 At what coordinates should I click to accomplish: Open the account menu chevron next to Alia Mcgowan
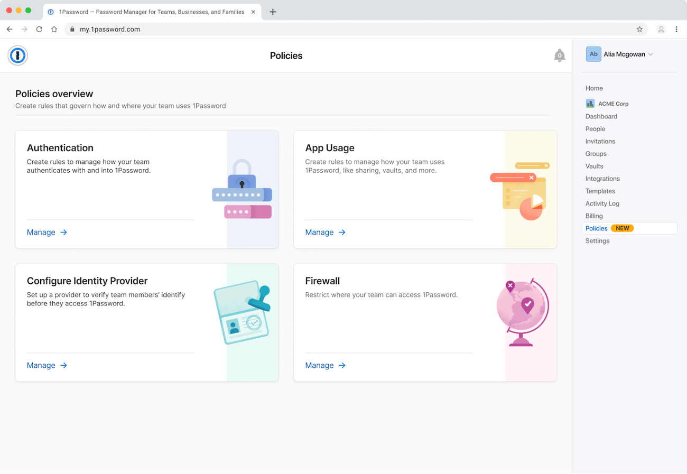point(651,54)
